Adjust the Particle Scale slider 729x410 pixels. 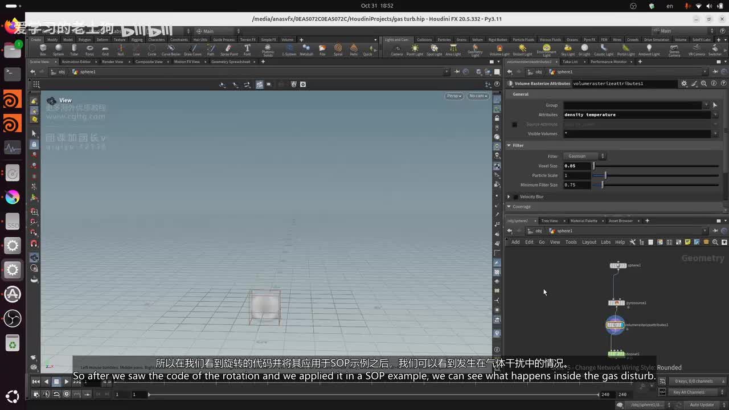(x=656, y=175)
